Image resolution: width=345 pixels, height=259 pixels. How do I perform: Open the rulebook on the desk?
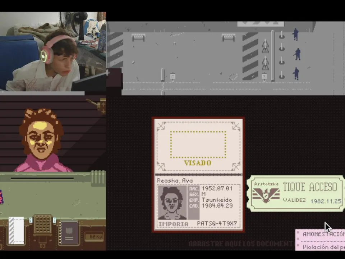coord(69,233)
